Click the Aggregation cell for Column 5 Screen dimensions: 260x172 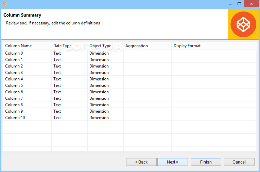click(148, 85)
